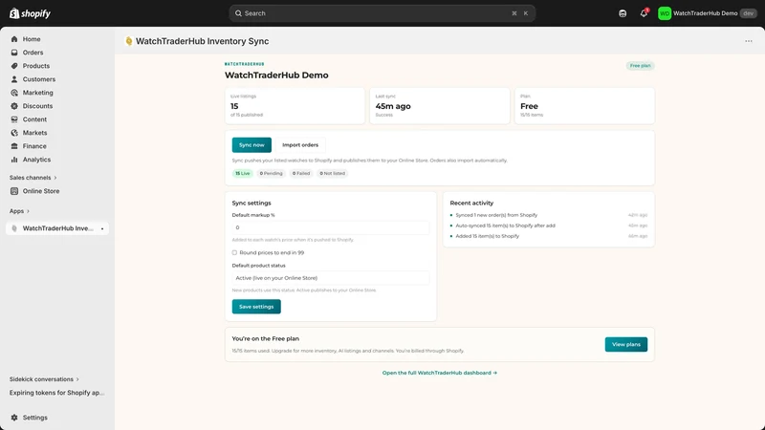Viewport: 765px width, 430px height.
Task: Open the Markets globe icon
Action: pyautogui.click(x=14, y=133)
